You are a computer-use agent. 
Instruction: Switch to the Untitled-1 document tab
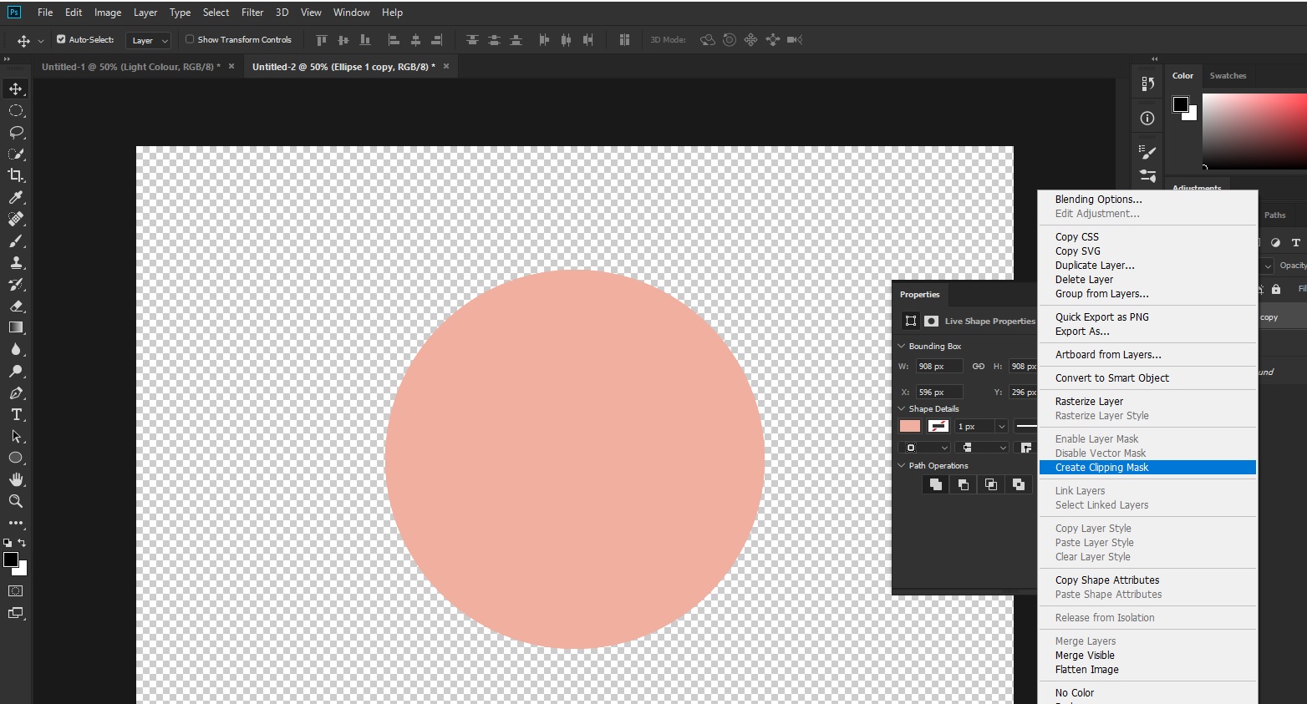tap(131, 67)
